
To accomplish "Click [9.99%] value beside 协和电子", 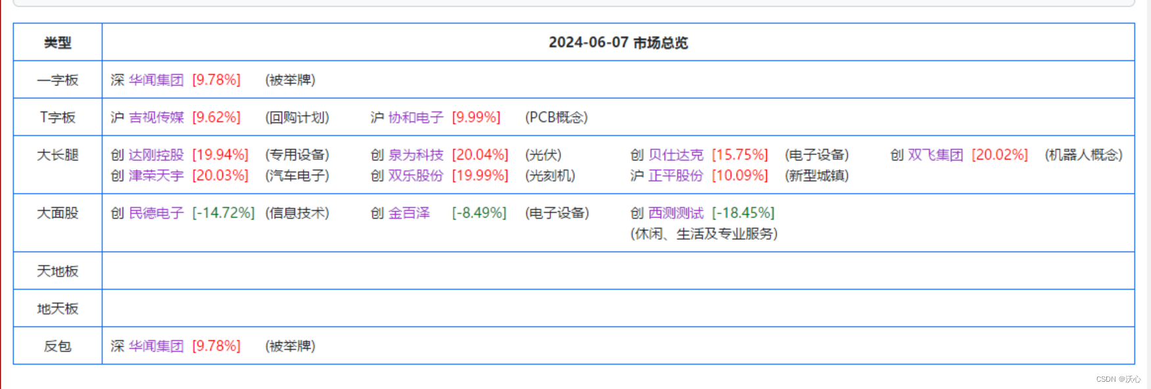I will coord(476,118).
